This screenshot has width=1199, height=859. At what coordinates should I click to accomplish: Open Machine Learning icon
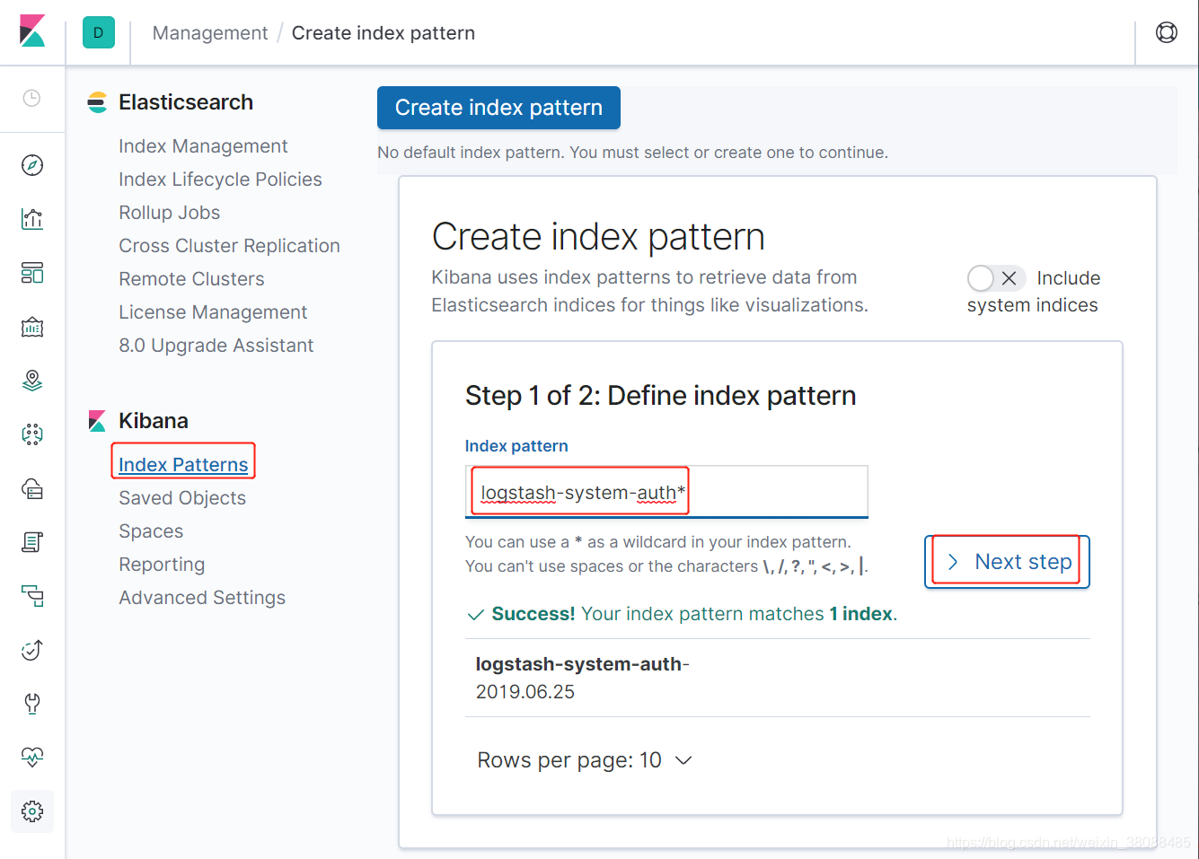click(32, 434)
